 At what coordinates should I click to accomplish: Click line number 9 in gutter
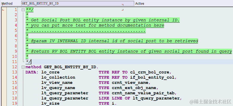pyautogui.click(x=16, y=51)
